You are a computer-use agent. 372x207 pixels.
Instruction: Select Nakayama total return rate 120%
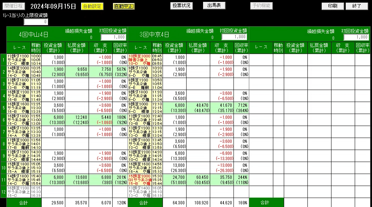120,203
